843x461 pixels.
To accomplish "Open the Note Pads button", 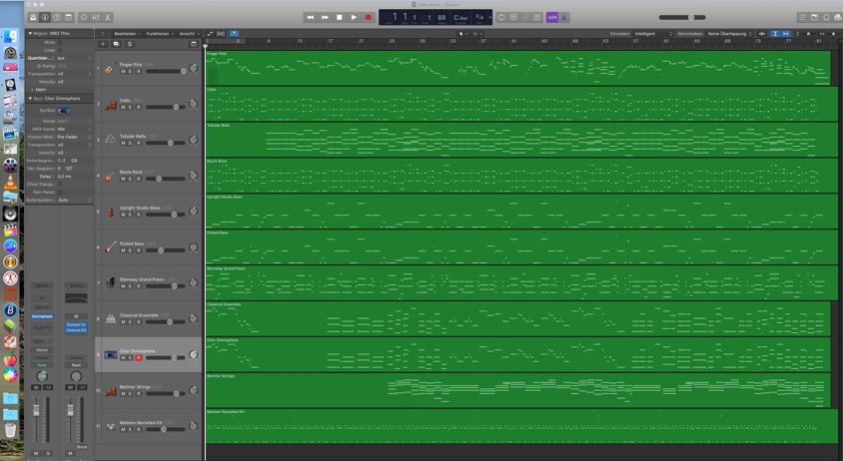I will 814,17.
